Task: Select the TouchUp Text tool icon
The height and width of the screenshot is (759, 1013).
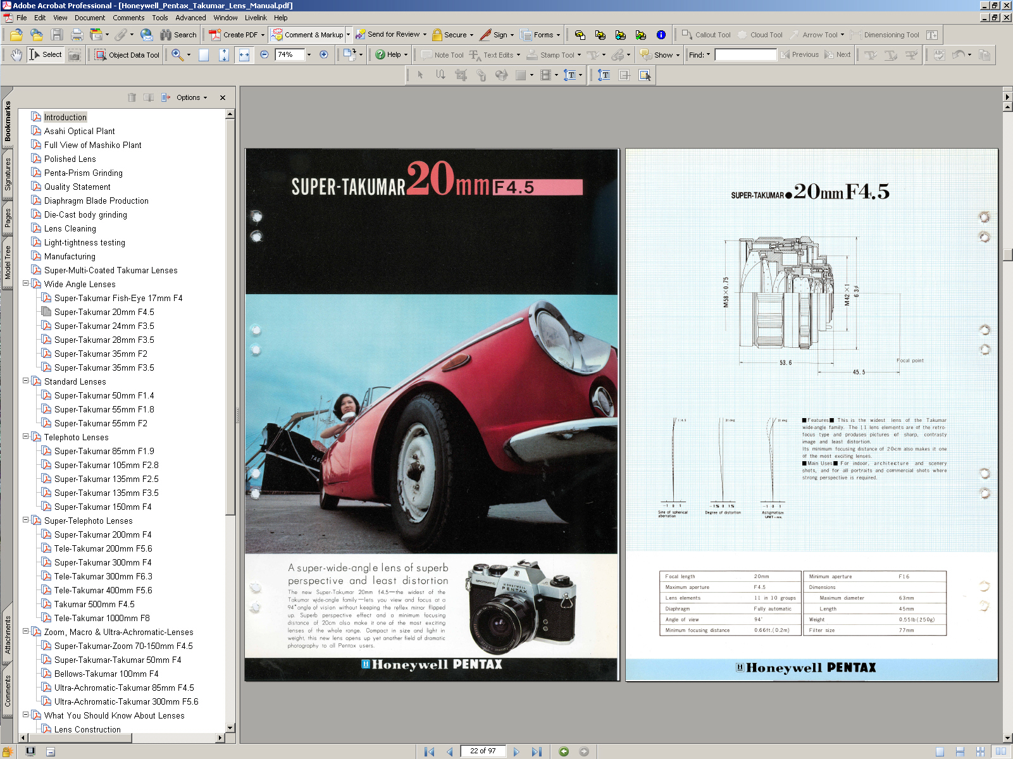Action: [604, 75]
